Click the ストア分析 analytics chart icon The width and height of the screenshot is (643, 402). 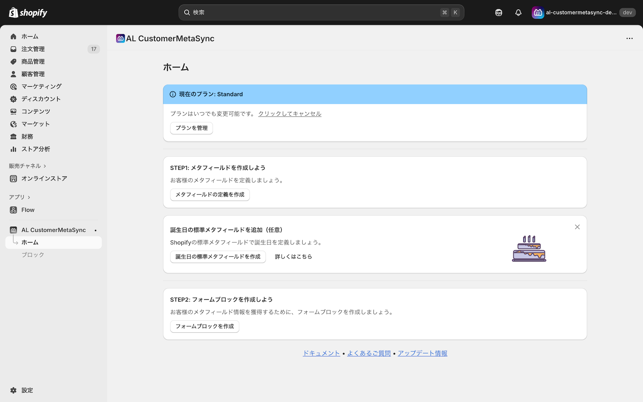[x=13, y=149]
